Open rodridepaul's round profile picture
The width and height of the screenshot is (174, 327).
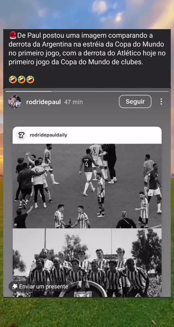(14, 102)
